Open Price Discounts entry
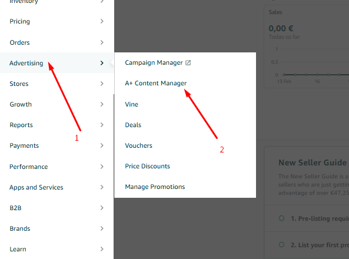 pyautogui.click(x=147, y=166)
